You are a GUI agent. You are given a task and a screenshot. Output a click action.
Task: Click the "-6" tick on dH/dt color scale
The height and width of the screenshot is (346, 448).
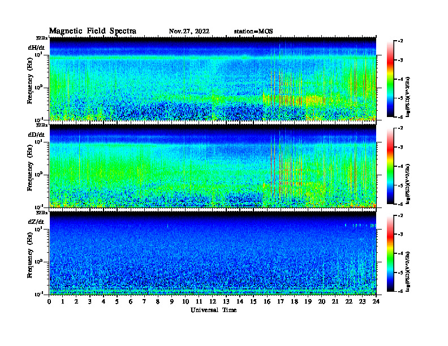pos(400,117)
